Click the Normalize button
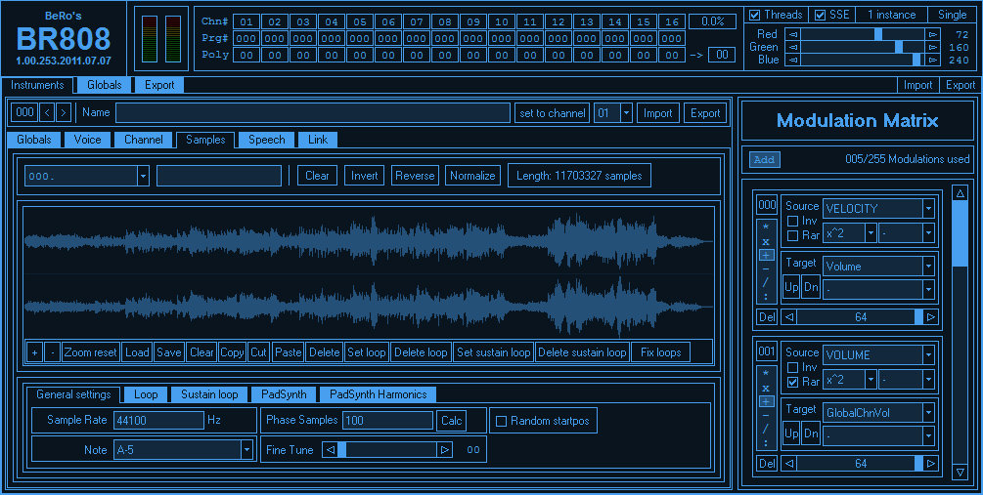The image size is (983, 495). pyautogui.click(x=472, y=176)
